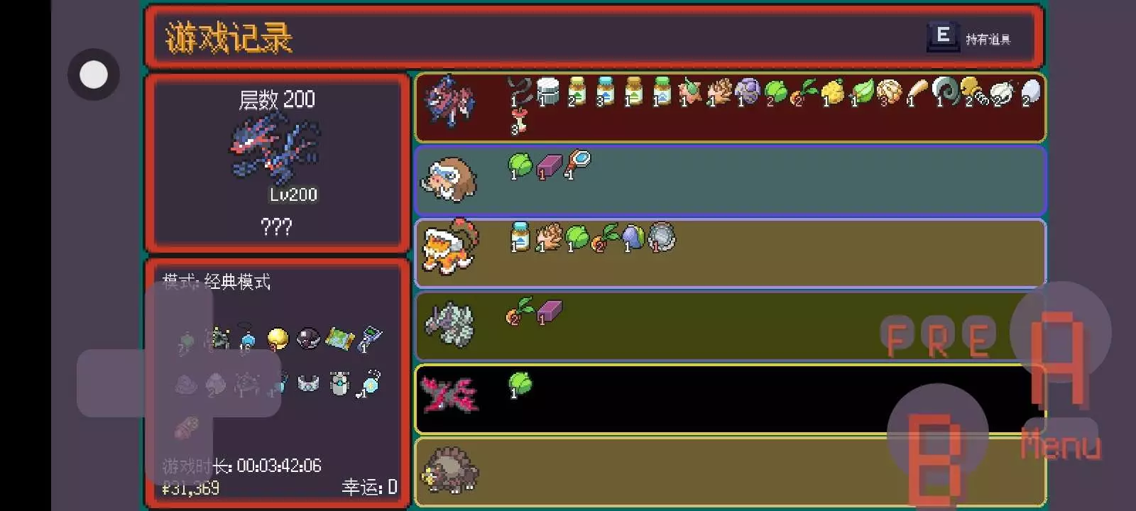Select the last brown Pokémon row
This screenshot has height=511, width=1136.
[730, 471]
